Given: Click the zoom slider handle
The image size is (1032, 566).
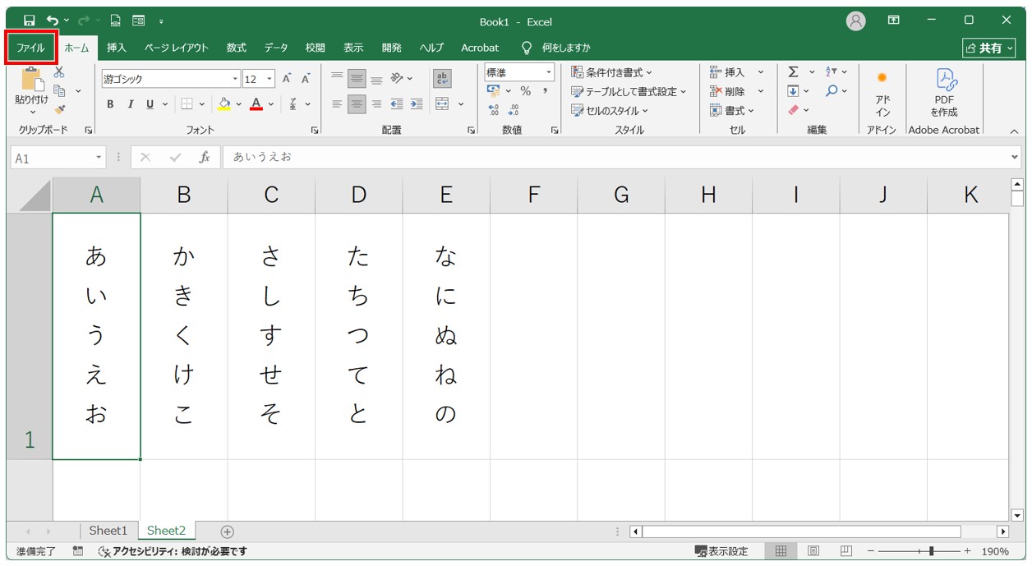Looking at the screenshot, I should 931,551.
